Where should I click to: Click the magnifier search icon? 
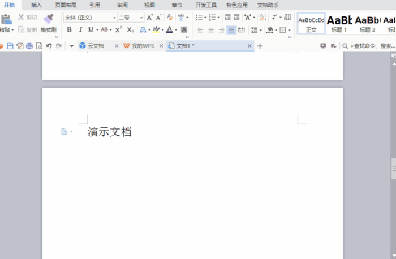pos(345,46)
